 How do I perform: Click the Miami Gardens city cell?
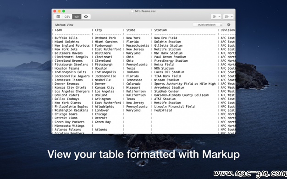click(x=106, y=42)
